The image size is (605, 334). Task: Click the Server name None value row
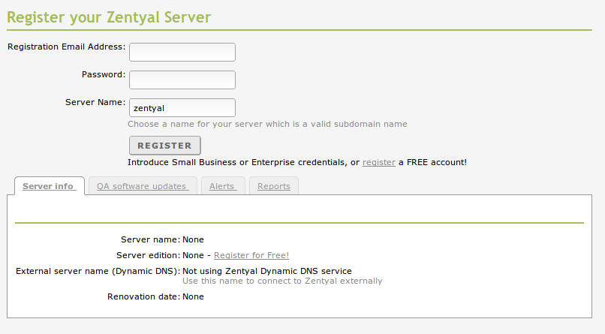click(193, 239)
